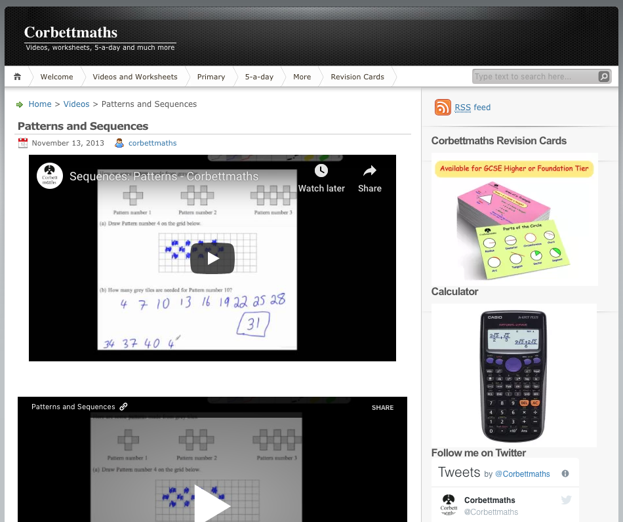Open the Revision Cards section
The width and height of the screenshot is (623, 522).
click(357, 77)
